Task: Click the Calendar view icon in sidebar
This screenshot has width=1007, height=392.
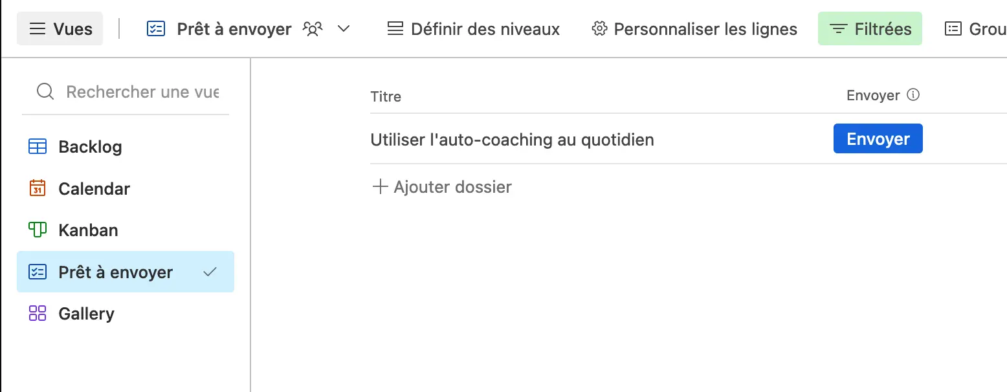Action: (38, 189)
